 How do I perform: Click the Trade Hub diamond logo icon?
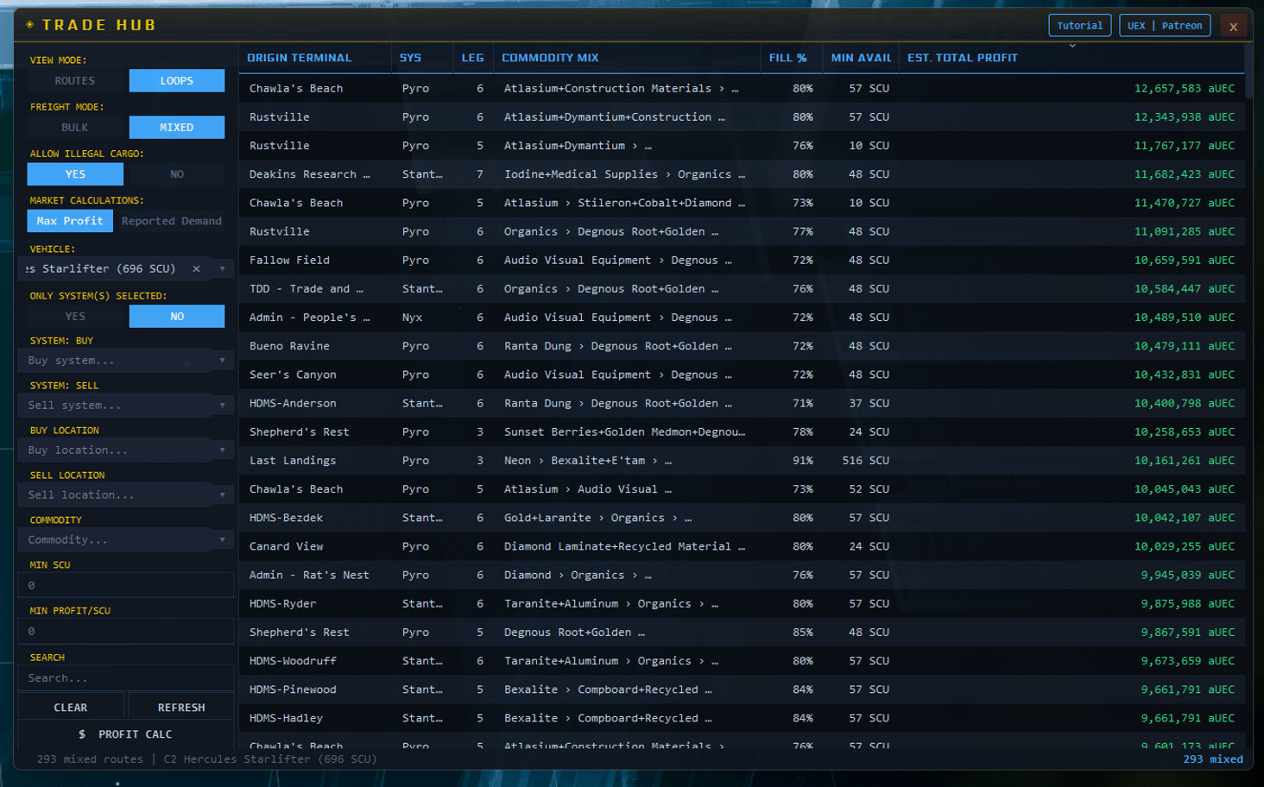tap(30, 25)
